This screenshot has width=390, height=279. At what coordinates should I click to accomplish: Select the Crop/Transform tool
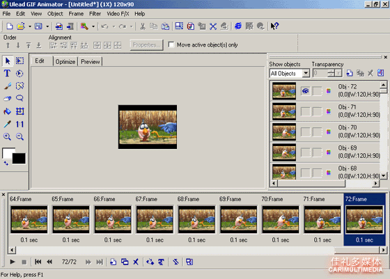point(20,111)
